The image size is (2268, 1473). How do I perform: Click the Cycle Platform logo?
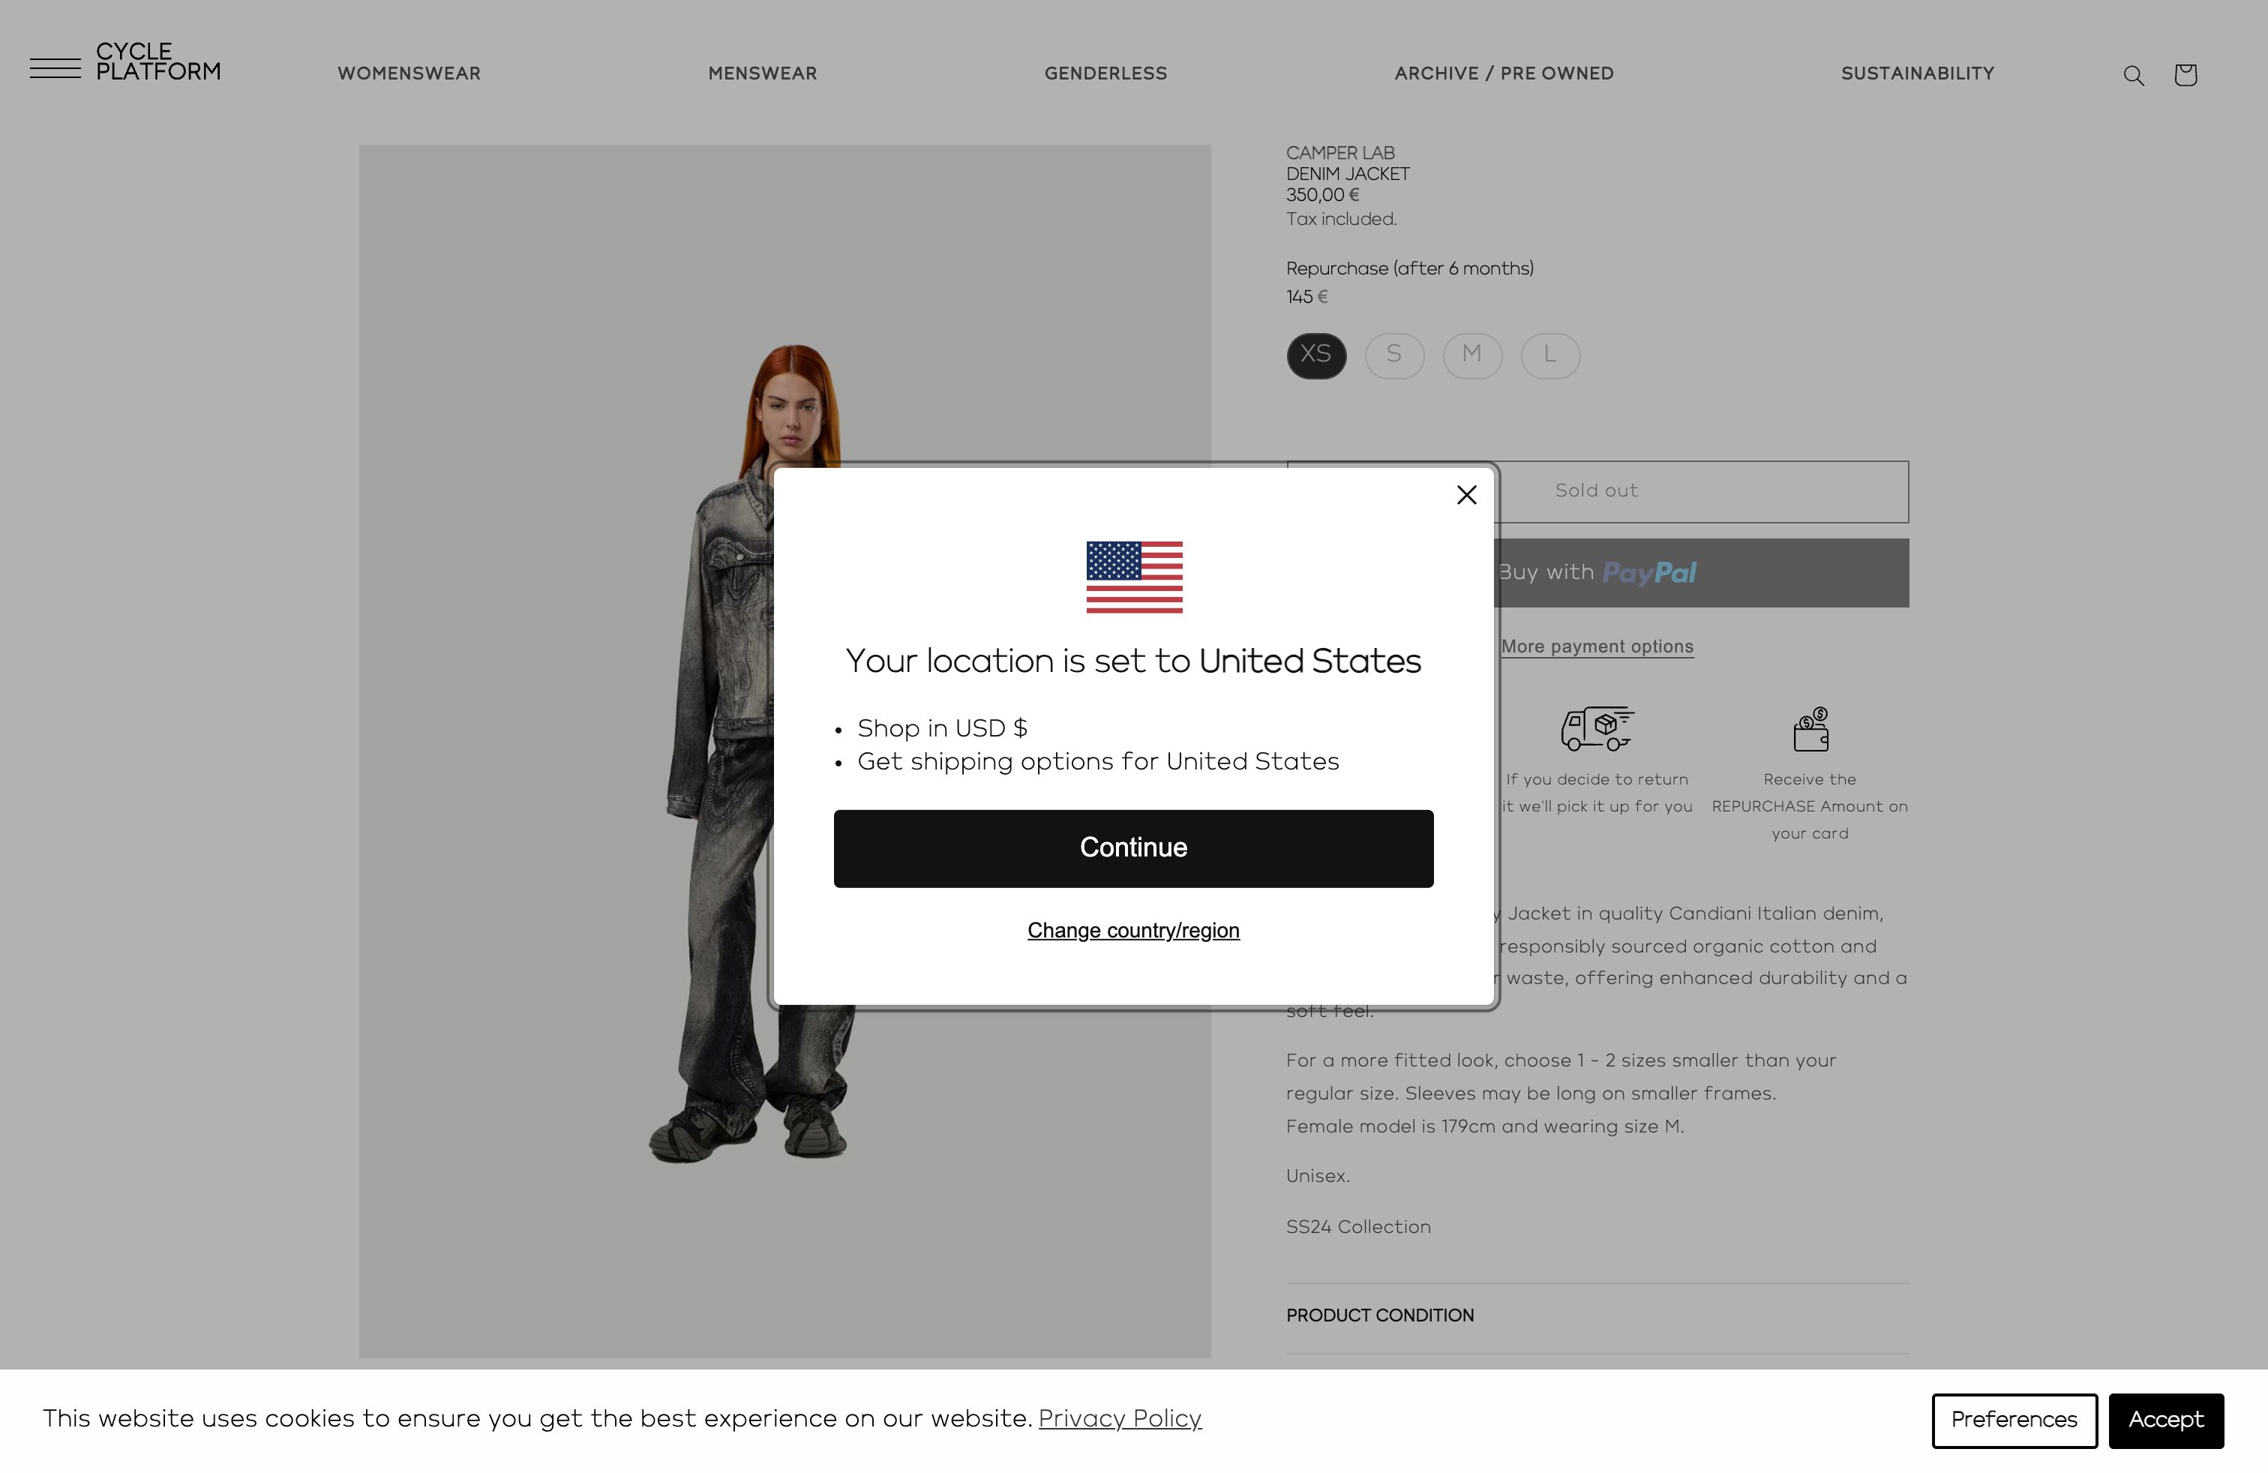[x=158, y=61]
